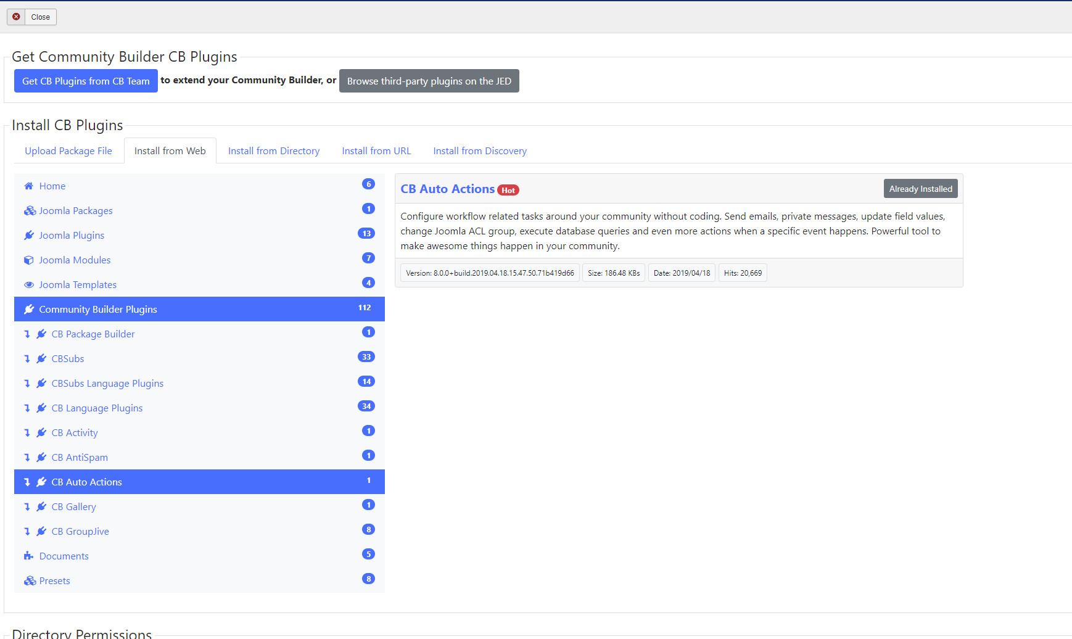Click the red Close icon

coord(16,17)
